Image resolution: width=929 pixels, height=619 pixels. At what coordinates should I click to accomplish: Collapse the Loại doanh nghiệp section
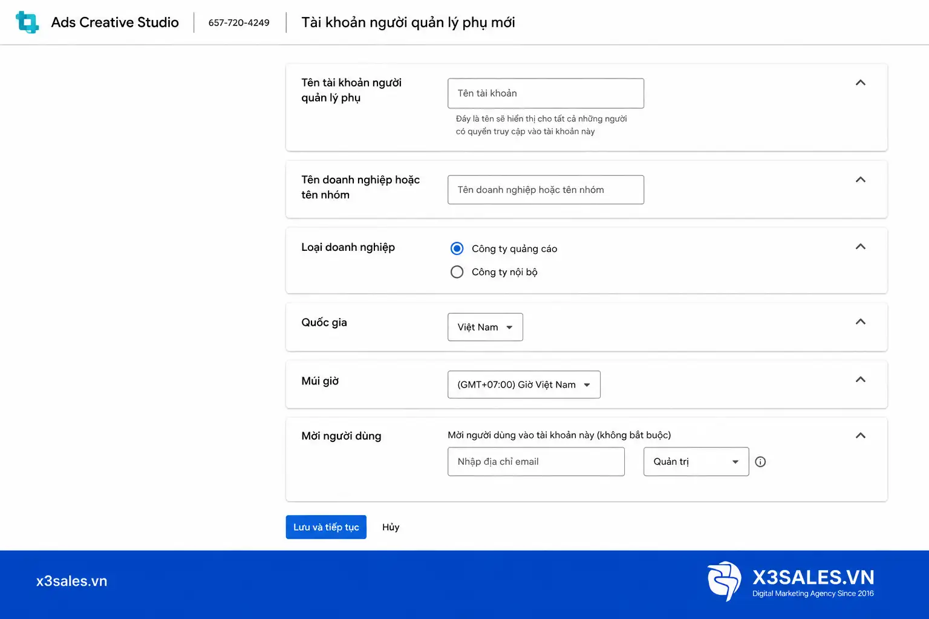click(860, 247)
